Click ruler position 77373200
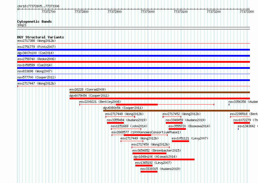Viewport: 258px width, 183px height. (214, 12)
